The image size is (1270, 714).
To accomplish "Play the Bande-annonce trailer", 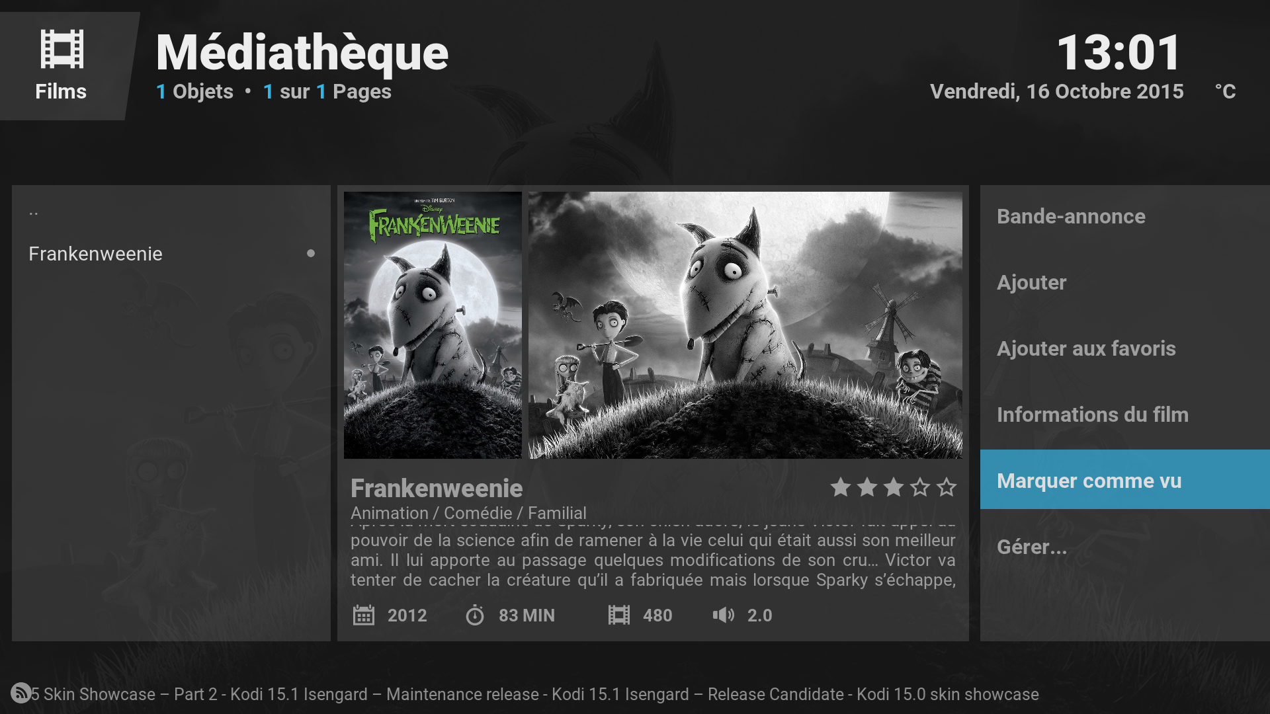I will (x=1124, y=216).
